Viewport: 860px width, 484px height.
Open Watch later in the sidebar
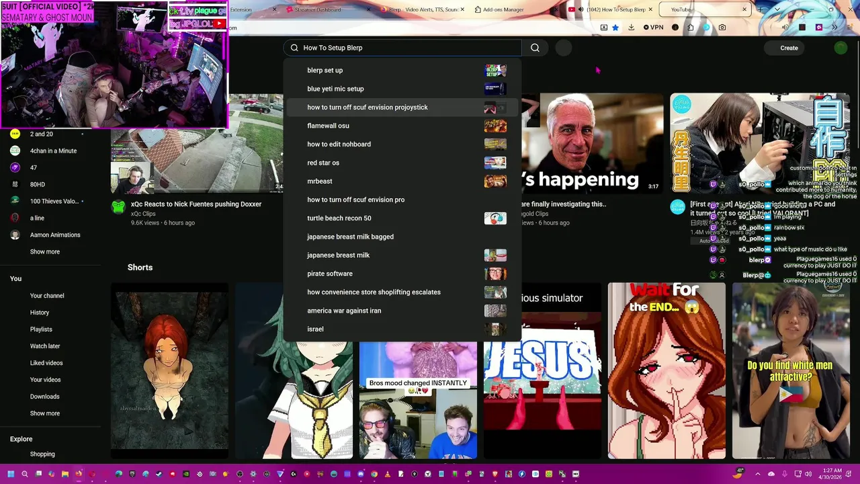click(45, 346)
